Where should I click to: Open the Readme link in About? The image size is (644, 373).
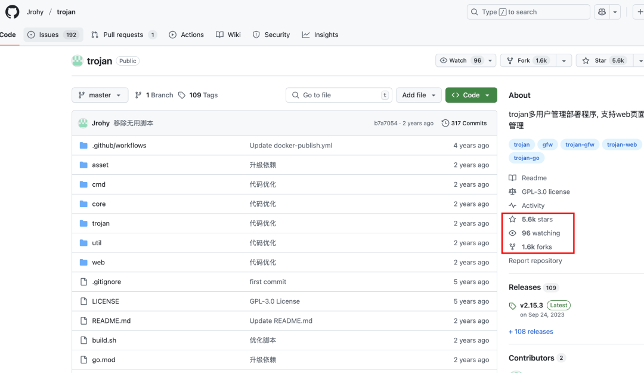[528, 178]
